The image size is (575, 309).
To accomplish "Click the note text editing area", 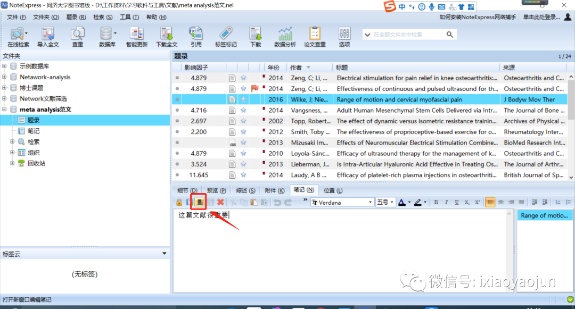I will (340, 250).
